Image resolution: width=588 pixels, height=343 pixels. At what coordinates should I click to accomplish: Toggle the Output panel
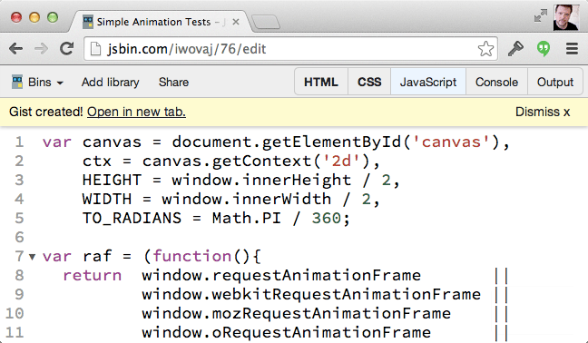pyautogui.click(x=555, y=82)
